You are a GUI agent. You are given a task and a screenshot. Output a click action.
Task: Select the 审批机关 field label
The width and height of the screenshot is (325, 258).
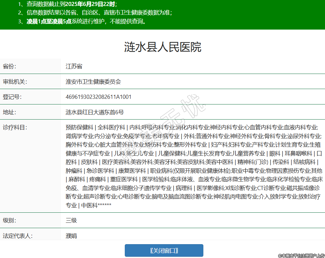(x=15, y=82)
